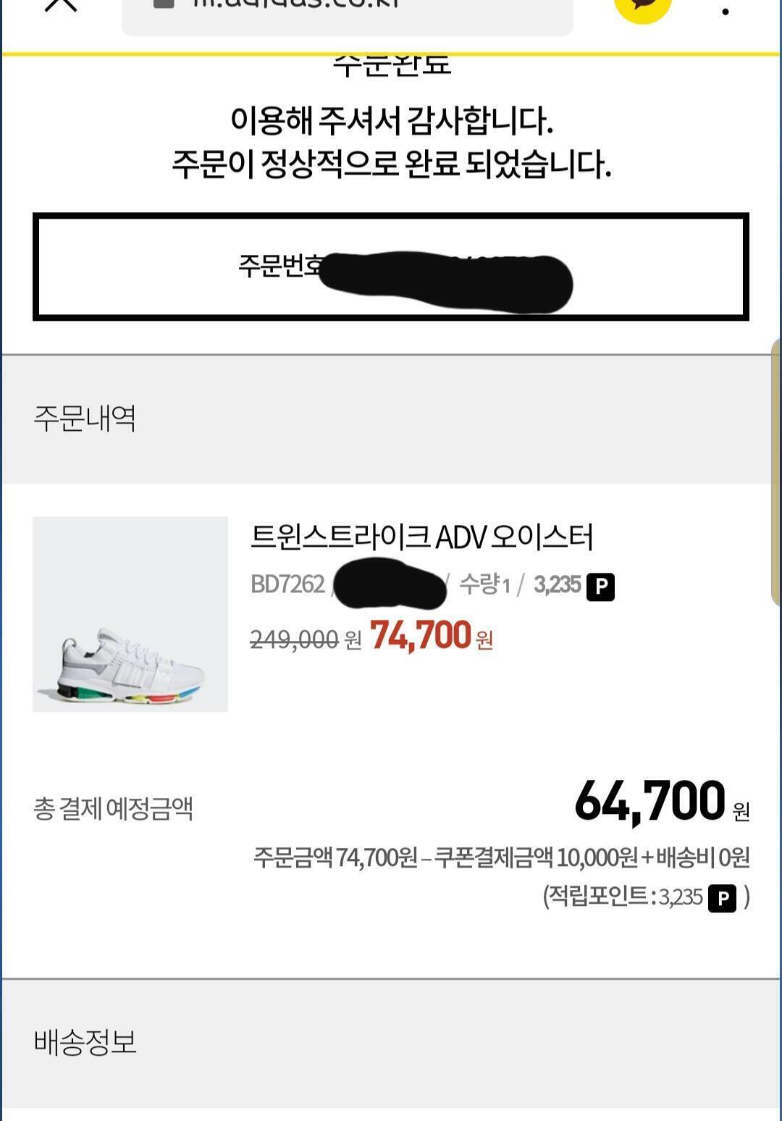Open the yellow KakaoTalk chat bubble icon
This screenshot has height=1121, width=782.
click(642, 7)
